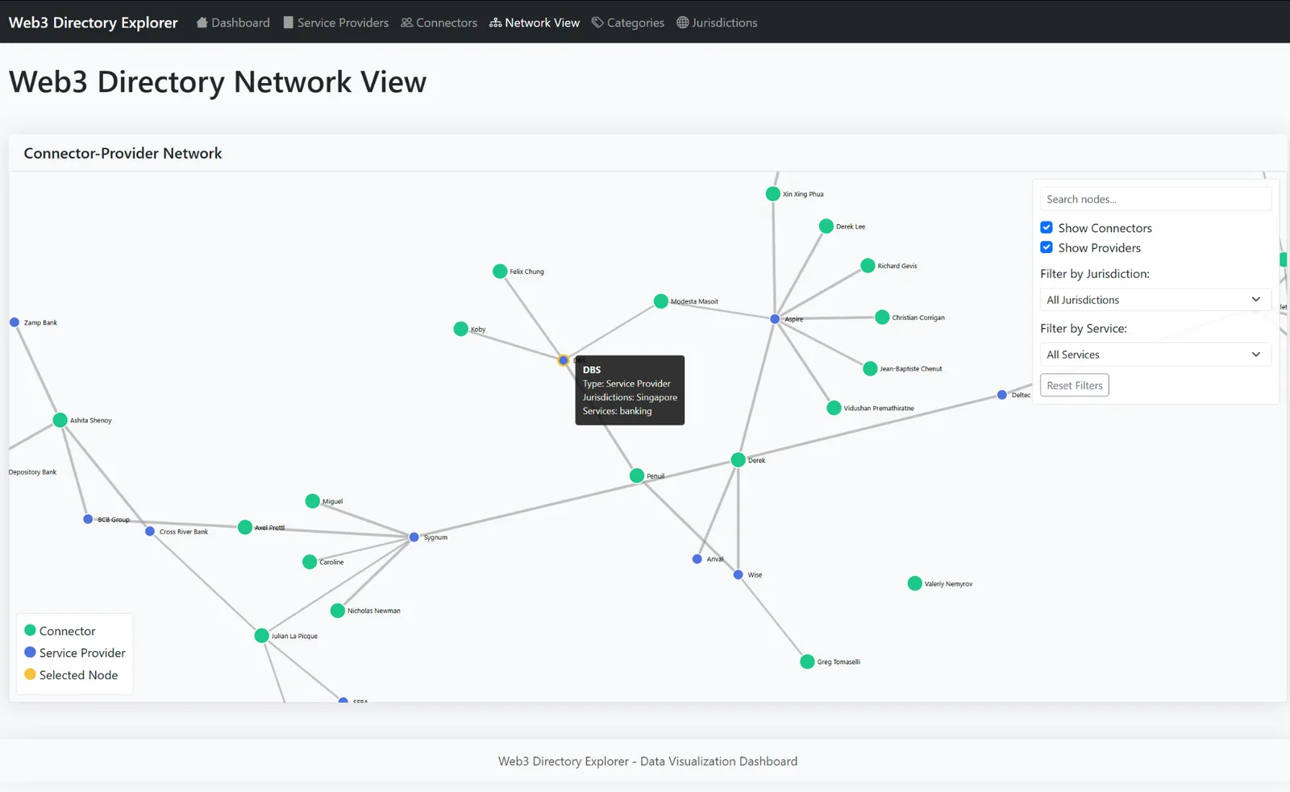
Task: Click the Web3 Directory Explorer brand link
Action: pos(94,23)
